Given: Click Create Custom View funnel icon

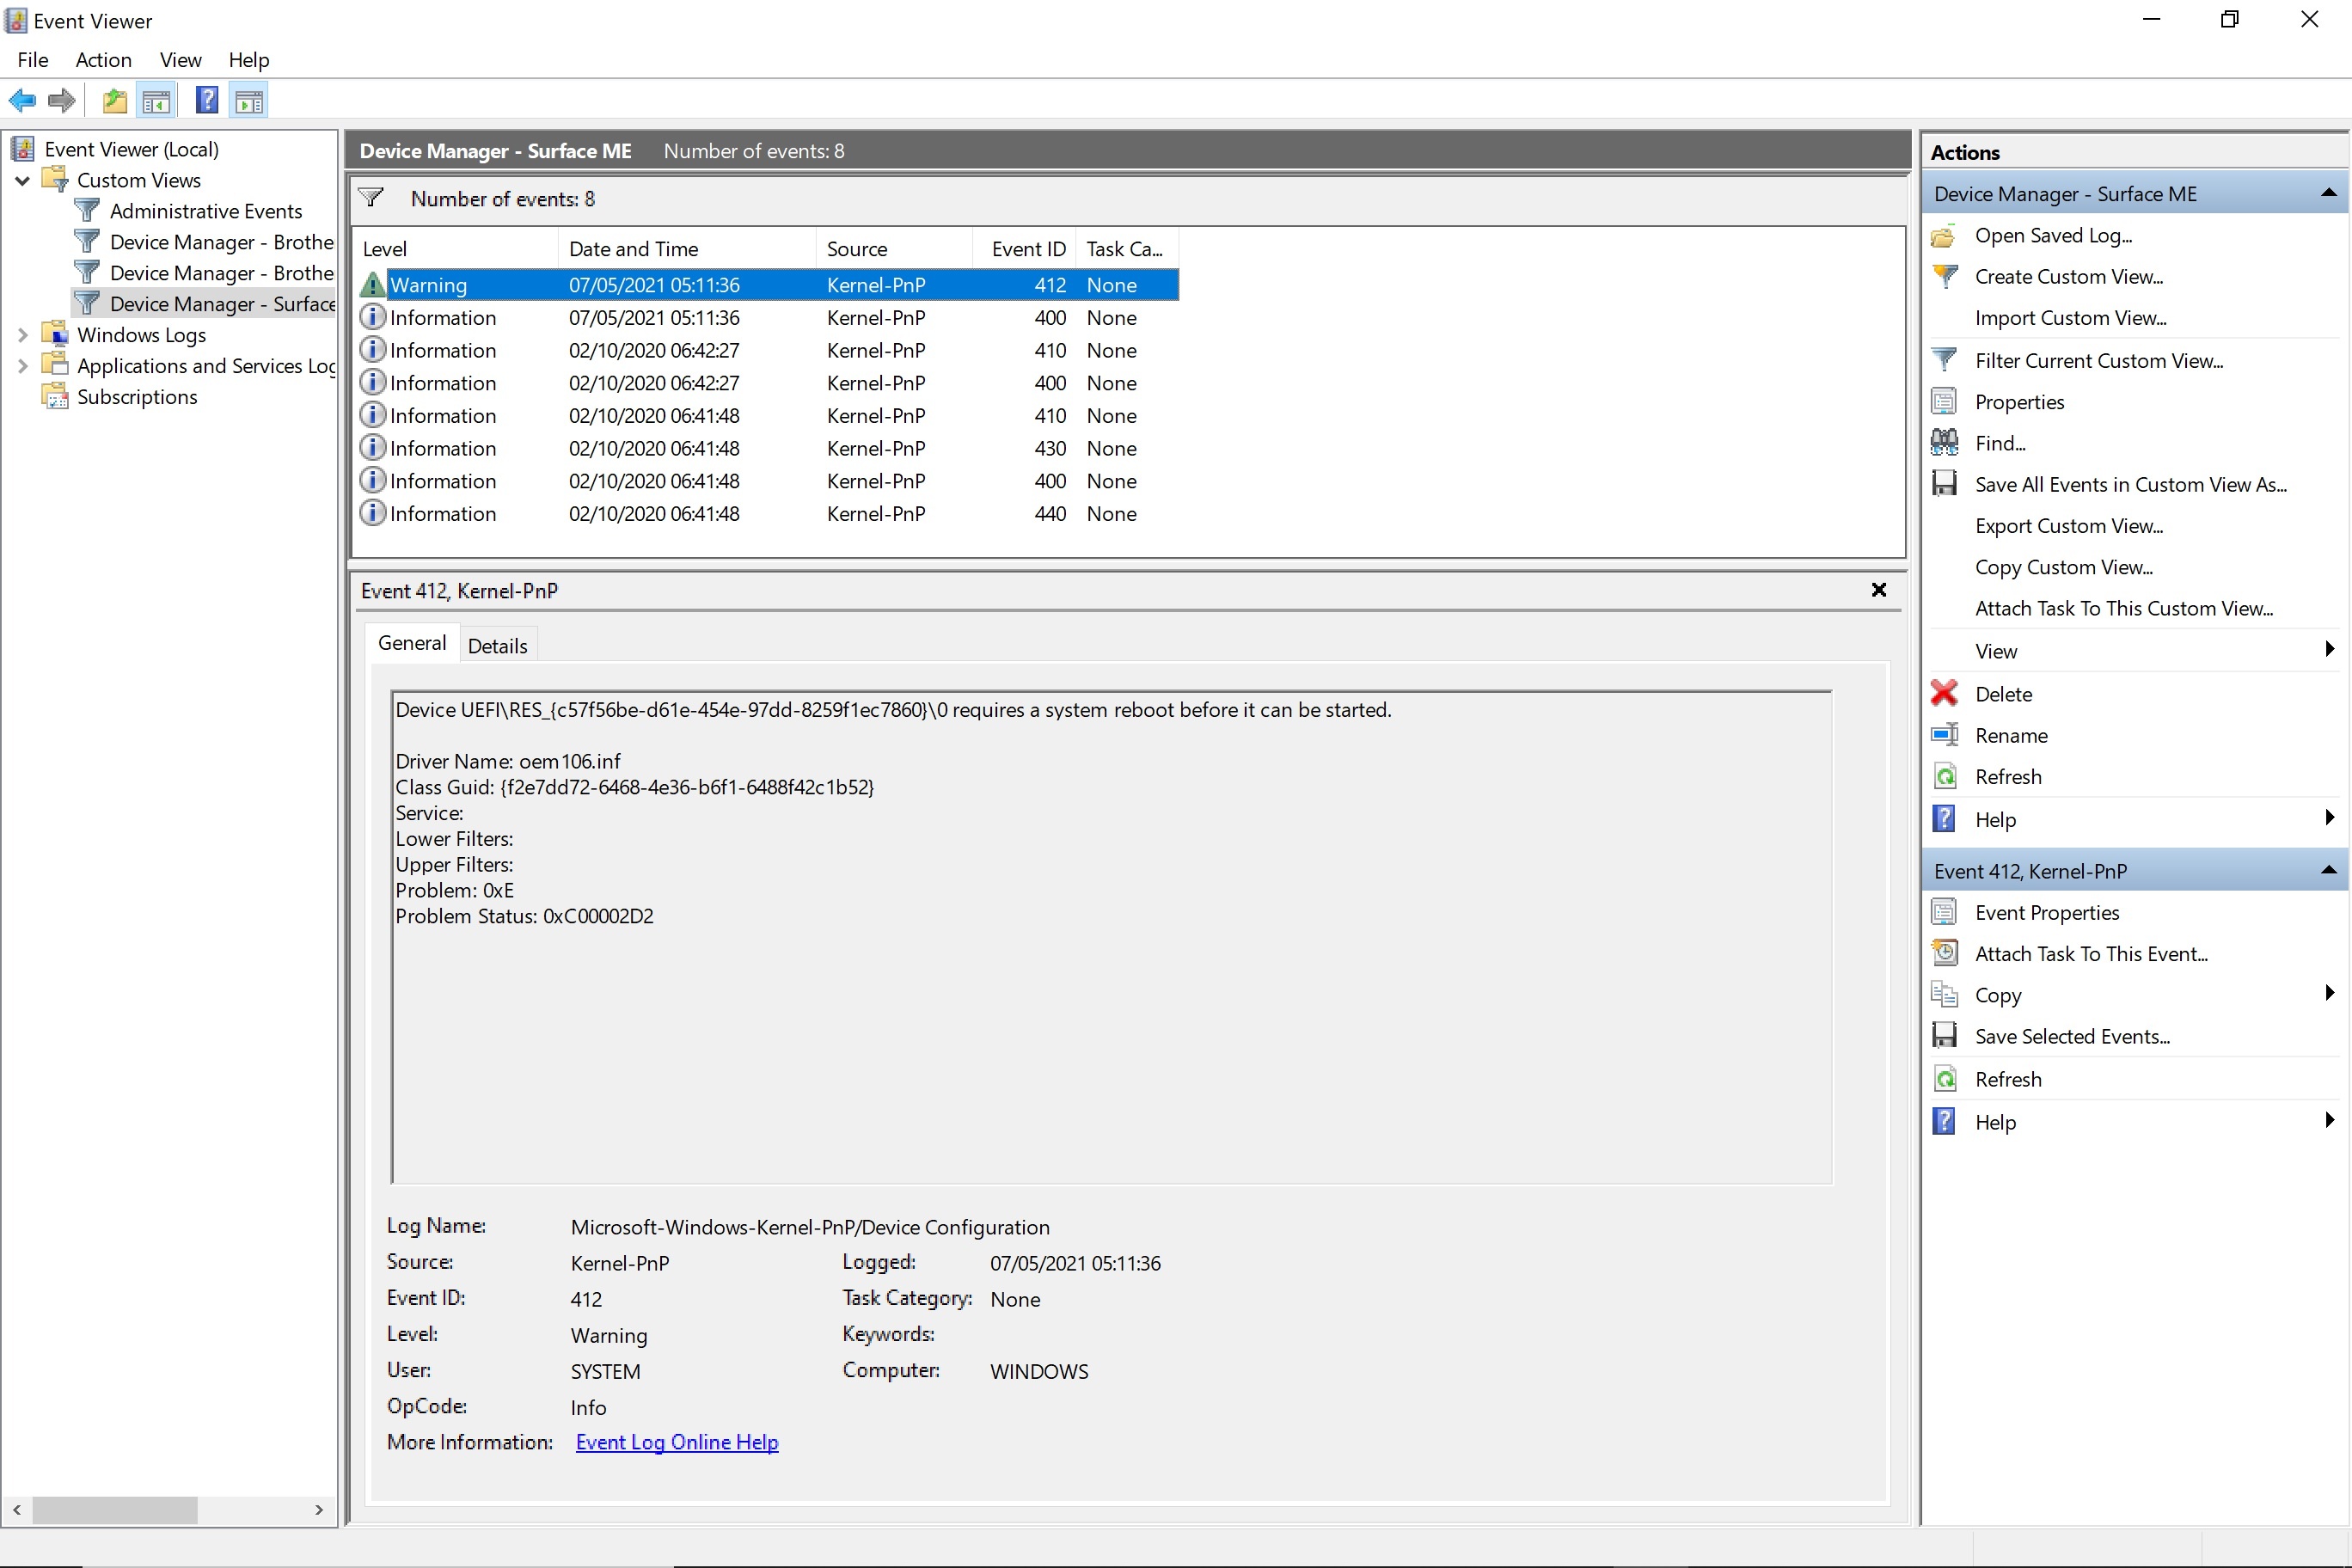Looking at the screenshot, I should click(1944, 277).
